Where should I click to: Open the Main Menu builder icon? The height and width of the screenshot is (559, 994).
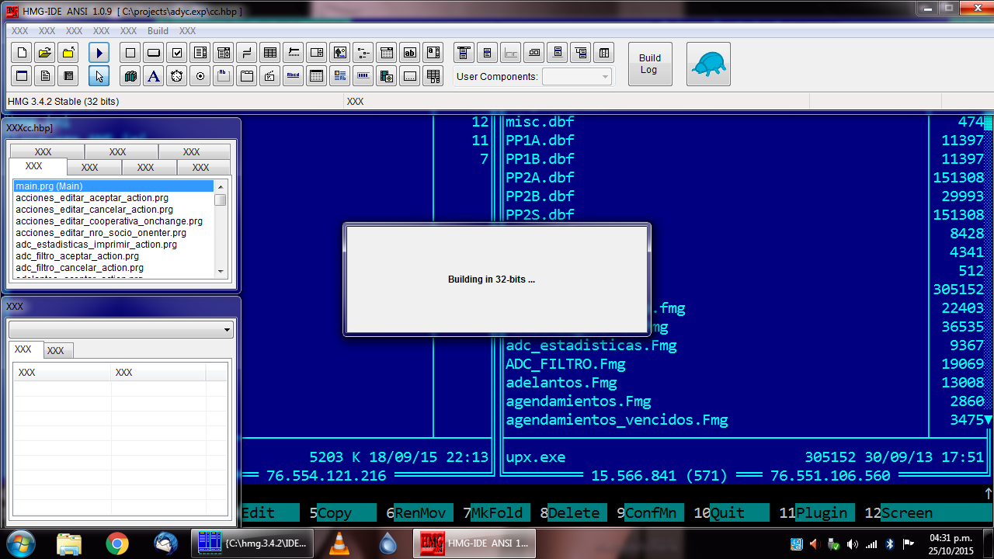tap(464, 53)
